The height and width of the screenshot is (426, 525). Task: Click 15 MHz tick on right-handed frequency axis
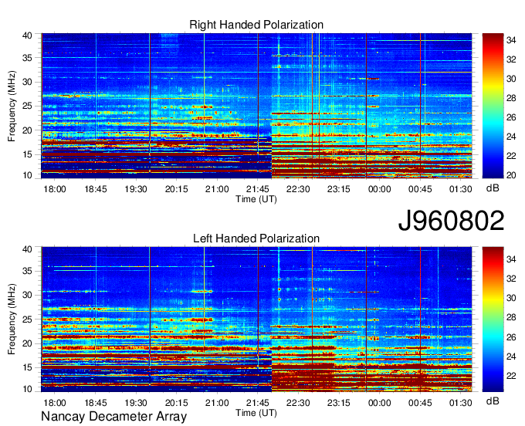27,154
